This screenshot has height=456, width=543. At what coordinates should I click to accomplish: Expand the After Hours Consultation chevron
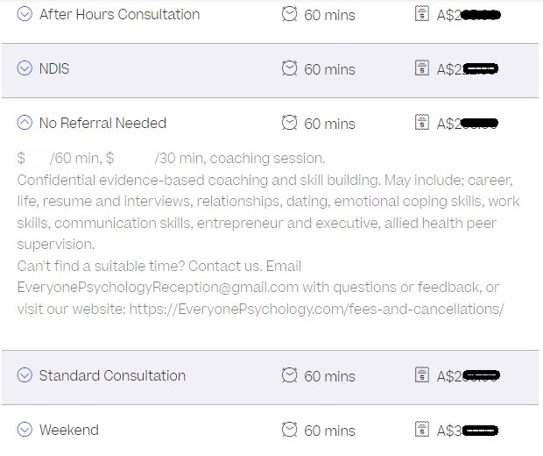pos(25,14)
